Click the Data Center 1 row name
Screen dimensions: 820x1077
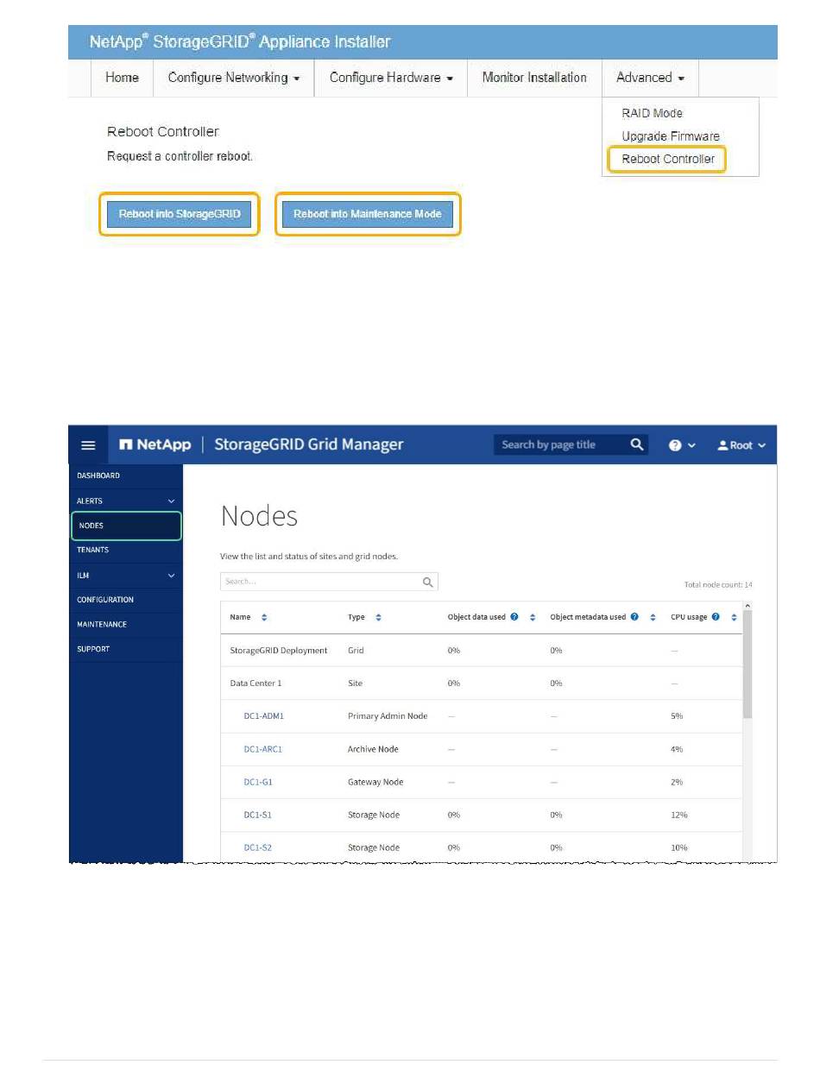tap(255, 683)
